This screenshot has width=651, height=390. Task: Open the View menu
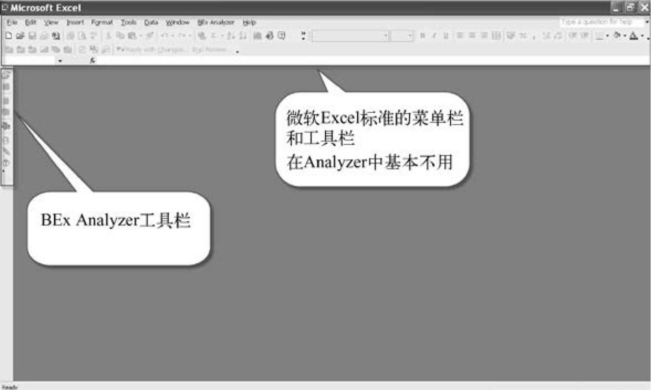coord(51,23)
